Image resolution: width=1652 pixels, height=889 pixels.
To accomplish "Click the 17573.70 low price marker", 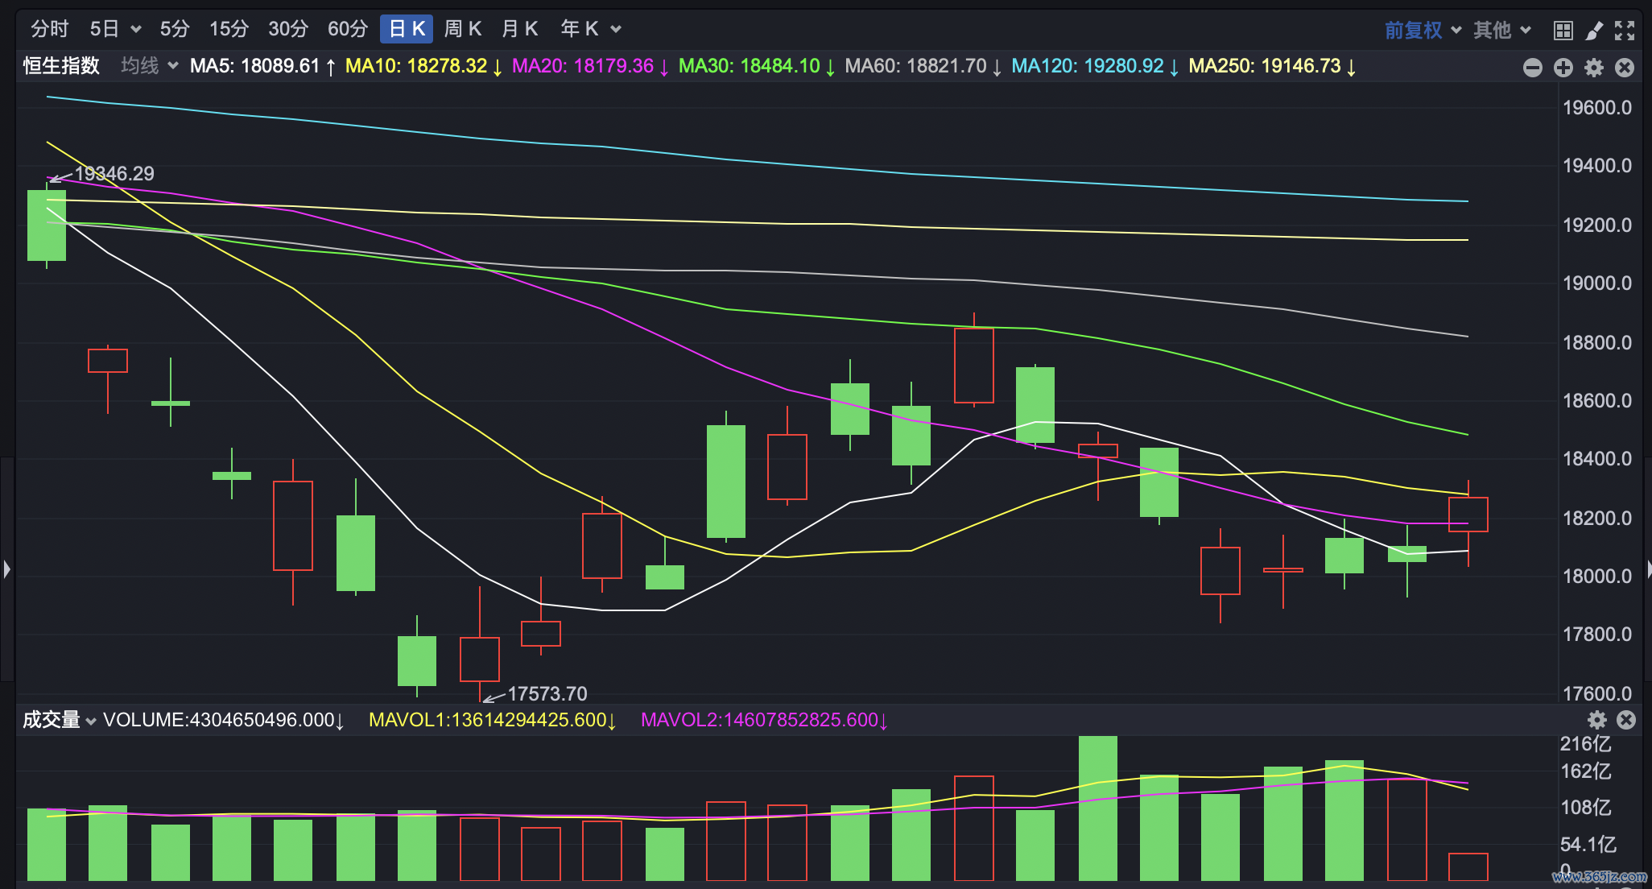I will pyautogui.click(x=547, y=694).
